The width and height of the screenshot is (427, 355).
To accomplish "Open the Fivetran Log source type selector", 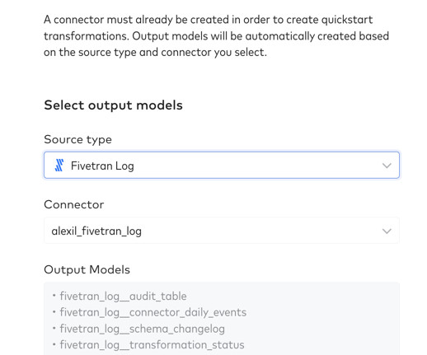I will click(x=222, y=166).
